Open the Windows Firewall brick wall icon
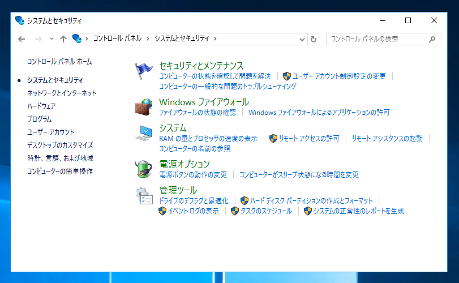Screen dimensions: 459x283 [143, 107]
